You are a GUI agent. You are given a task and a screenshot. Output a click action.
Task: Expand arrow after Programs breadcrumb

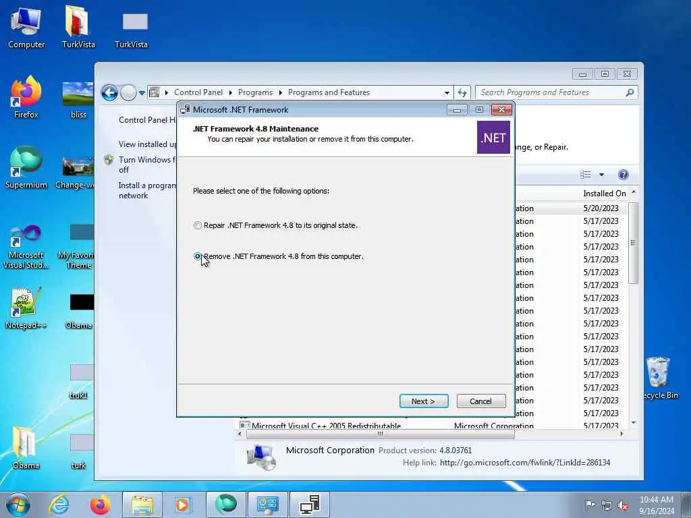(280, 93)
